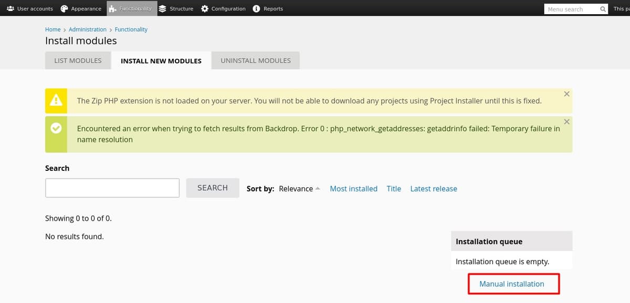Dismiss the Zip PHP extension warning
Screen dimensions: 630x303
click(x=566, y=94)
